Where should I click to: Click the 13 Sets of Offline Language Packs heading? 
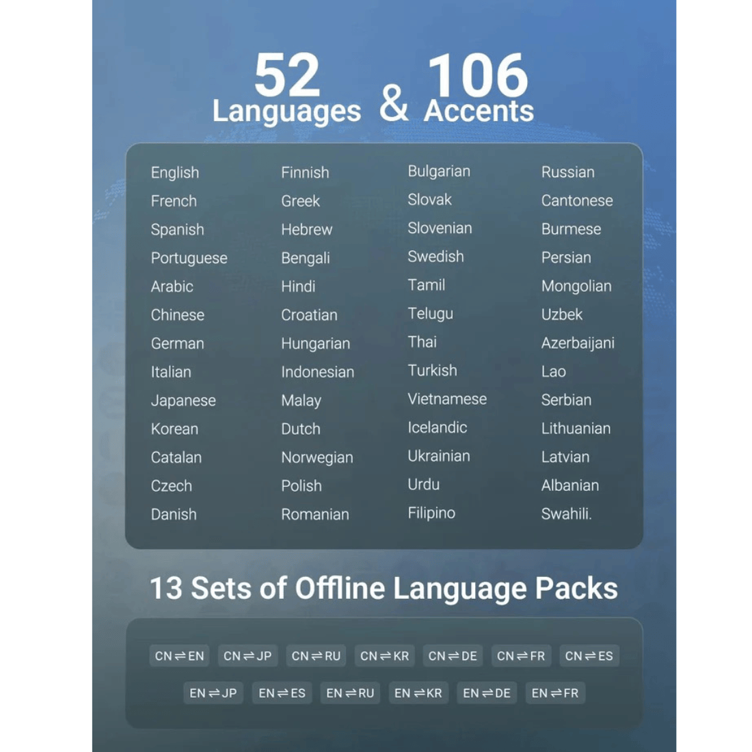click(384, 589)
